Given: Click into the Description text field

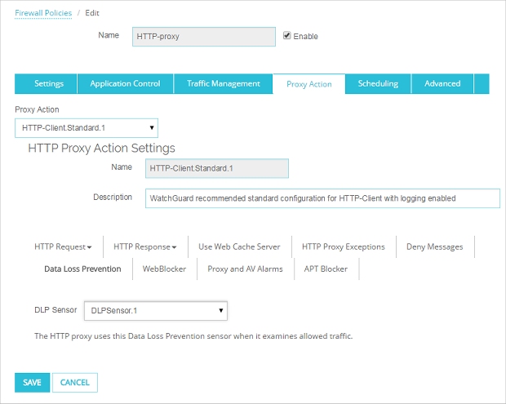Looking at the screenshot, I should 322,198.
